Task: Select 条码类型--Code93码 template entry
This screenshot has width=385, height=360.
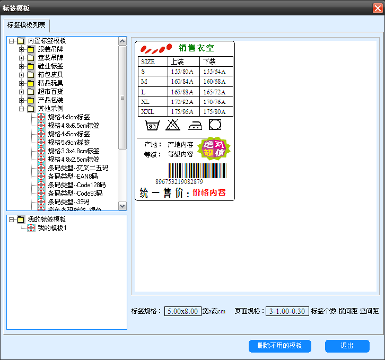Action: pyautogui.click(x=76, y=194)
